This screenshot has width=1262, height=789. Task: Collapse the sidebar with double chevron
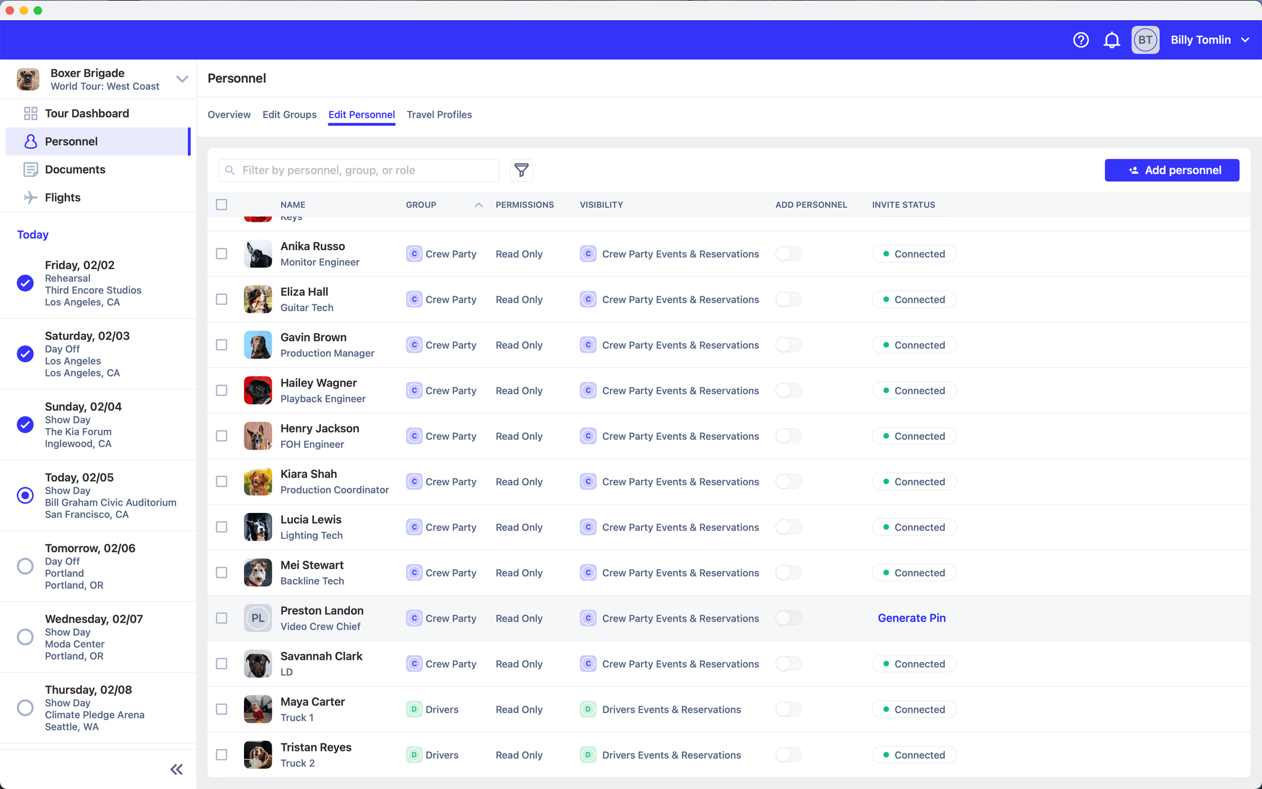pos(177,769)
